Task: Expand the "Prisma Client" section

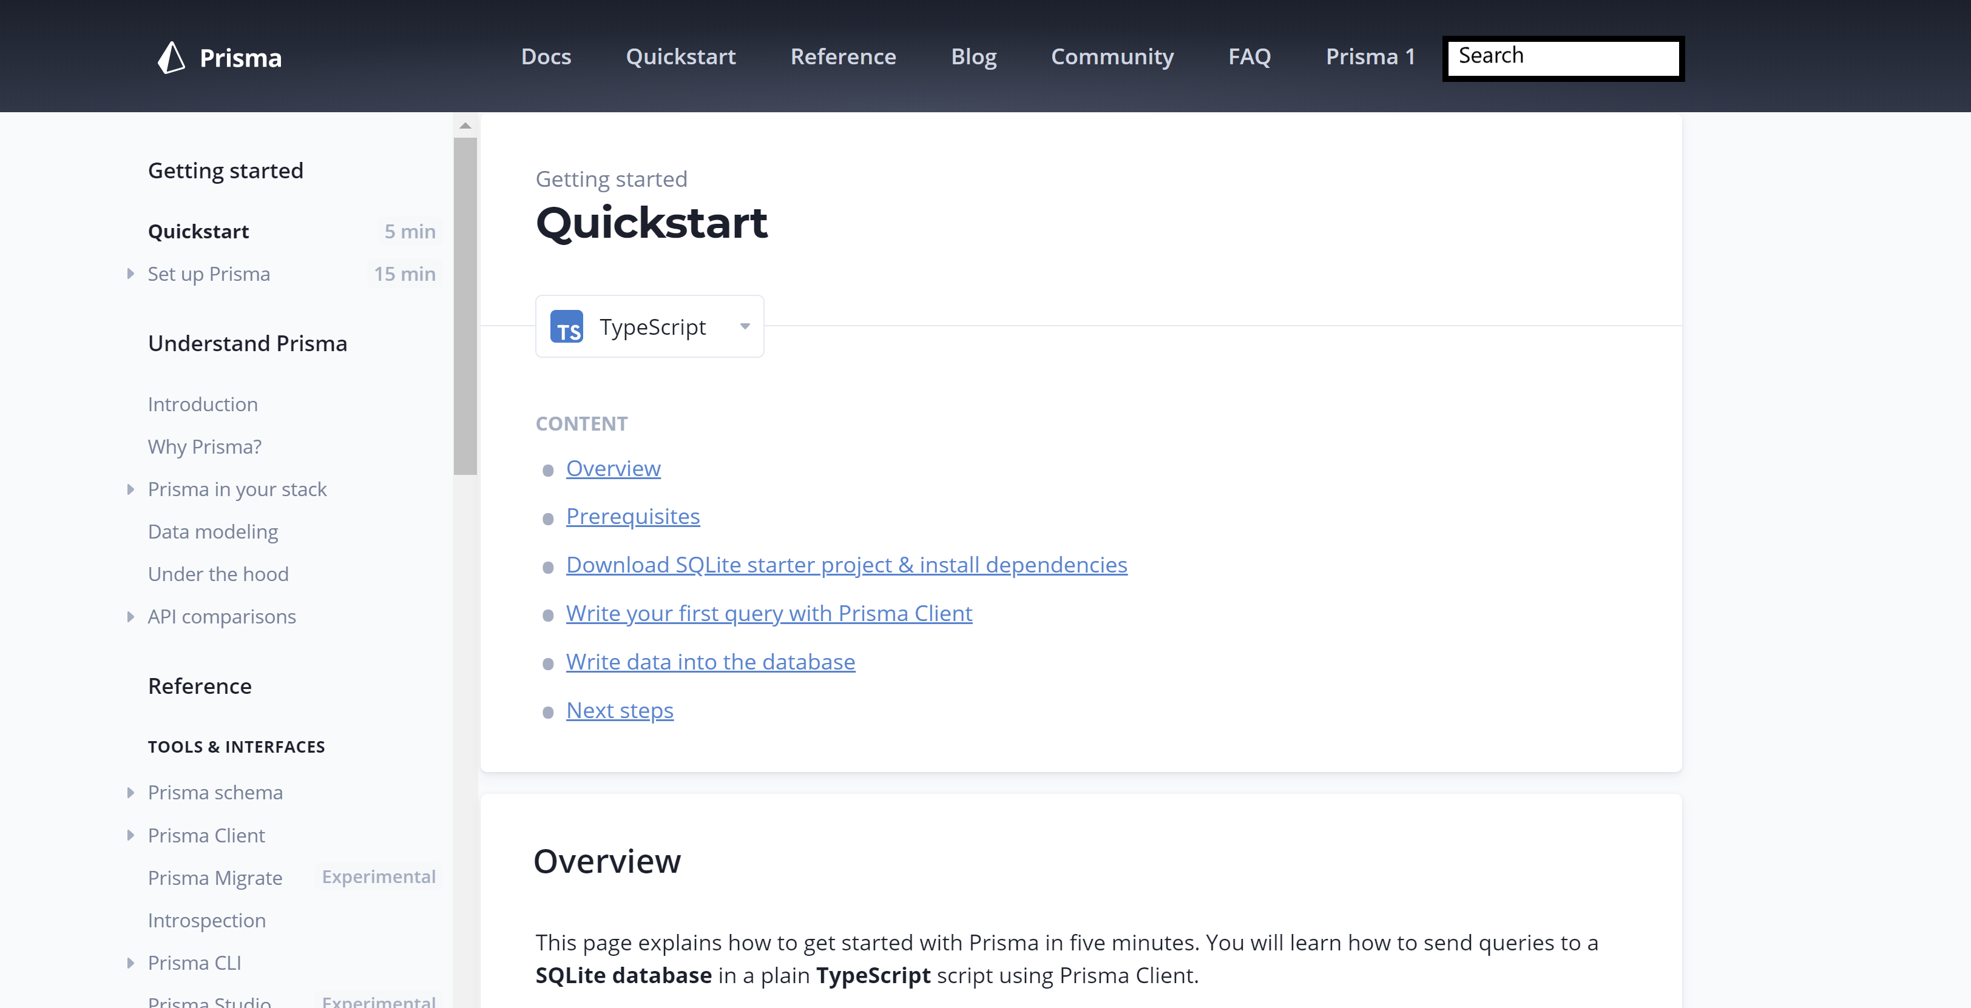Action: pyautogui.click(x=131, y=836)
